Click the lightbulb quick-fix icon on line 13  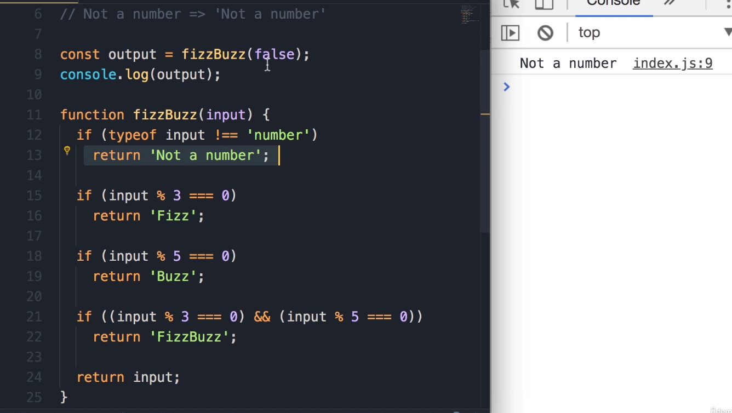(67, 151)
